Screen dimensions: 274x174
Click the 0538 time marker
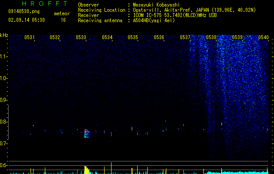click(x=211, y=37)
